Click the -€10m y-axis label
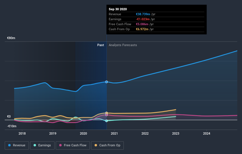The image size is (242, 154). pyautogui.click(x=11, y=126)
